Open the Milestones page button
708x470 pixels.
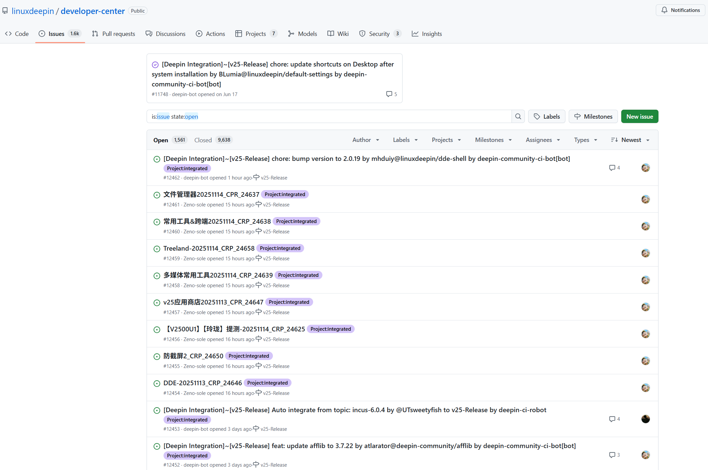click(x=593, y=116)
